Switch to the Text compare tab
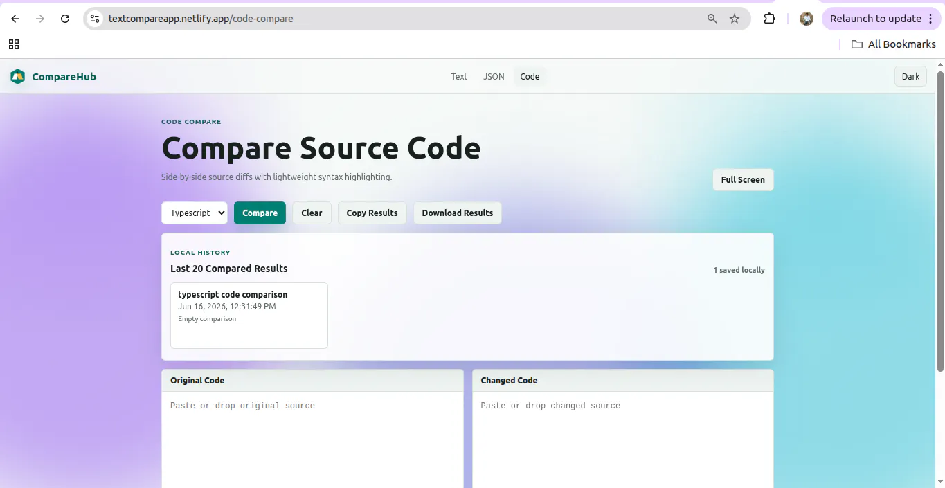The height and width of the screenshot is (488, 945). pos(459,77)
